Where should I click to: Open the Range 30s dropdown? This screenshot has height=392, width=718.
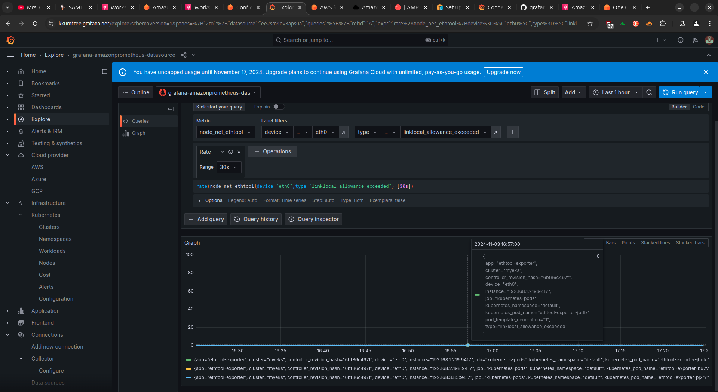[x=228, y=167]
